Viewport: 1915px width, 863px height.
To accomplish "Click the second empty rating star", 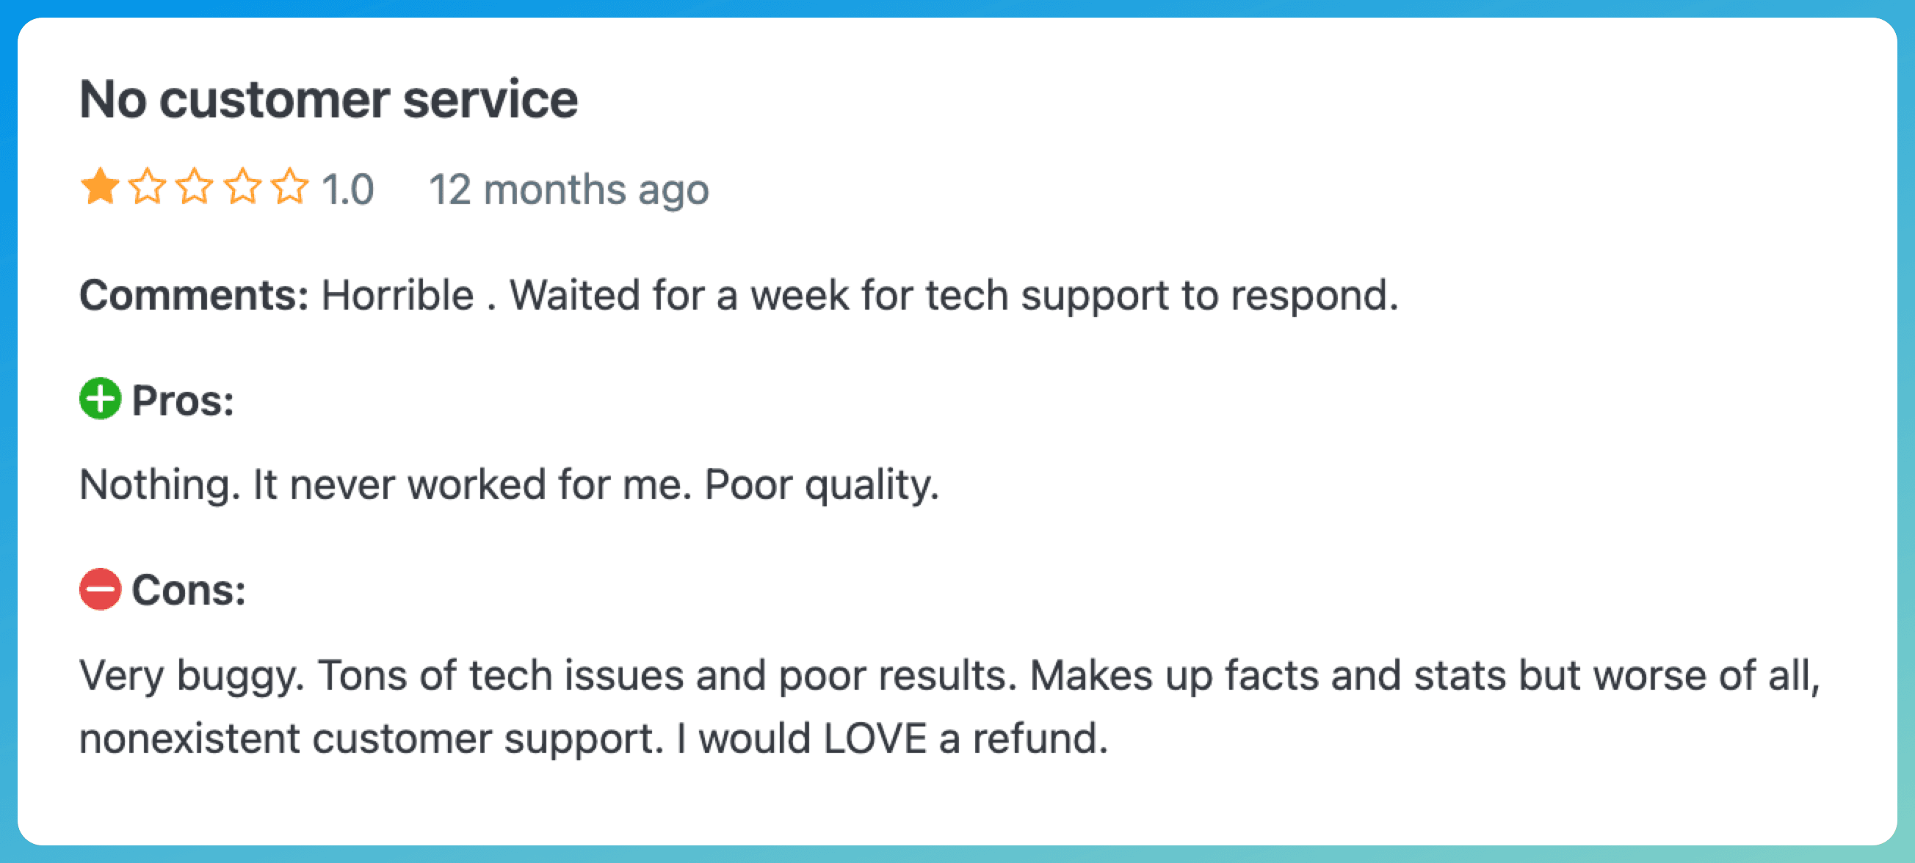I will pos(147,186).
